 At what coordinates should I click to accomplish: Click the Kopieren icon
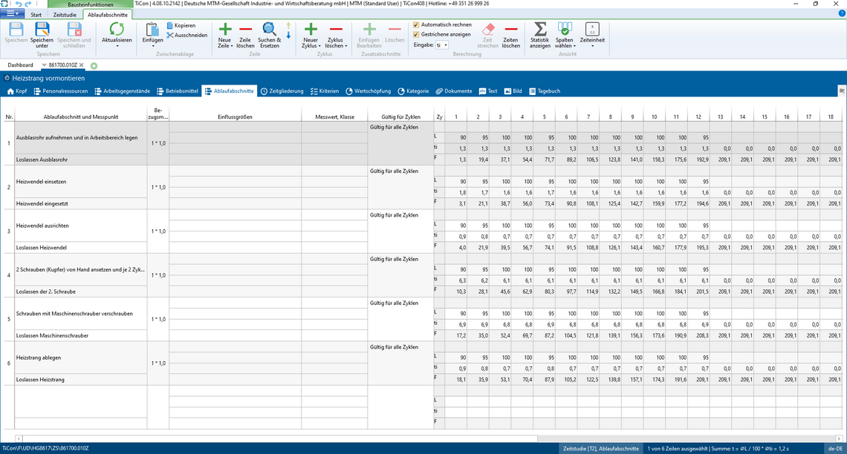coord(170,25)
